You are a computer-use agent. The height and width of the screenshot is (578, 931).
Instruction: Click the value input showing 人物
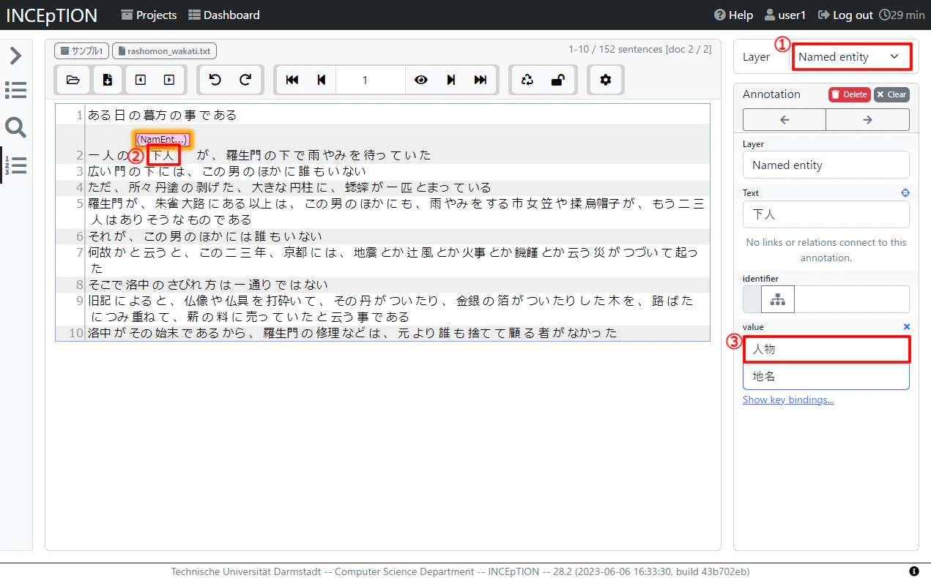[826, 349]
